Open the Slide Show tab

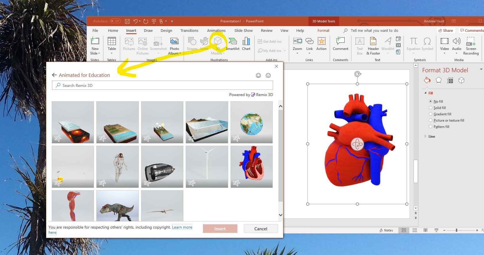click(243, 31)
